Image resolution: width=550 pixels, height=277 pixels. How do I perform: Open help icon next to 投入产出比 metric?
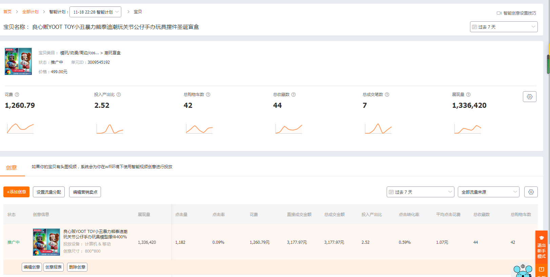pos(119,95)
